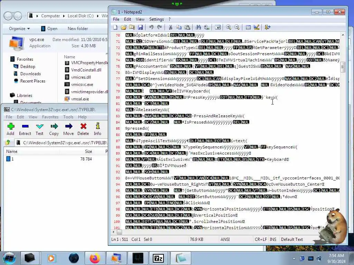
Task: Click the Customize Scheme icon in Notepad2
Action: [257, 27]
